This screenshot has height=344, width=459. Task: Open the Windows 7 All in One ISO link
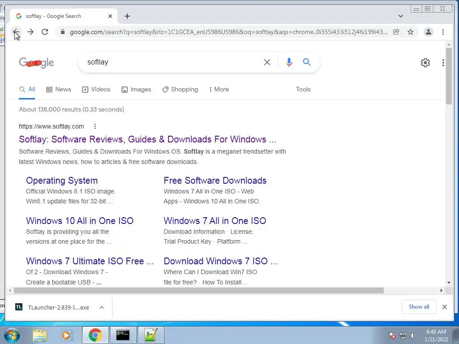pyautogui.click(x=215, y=220)
